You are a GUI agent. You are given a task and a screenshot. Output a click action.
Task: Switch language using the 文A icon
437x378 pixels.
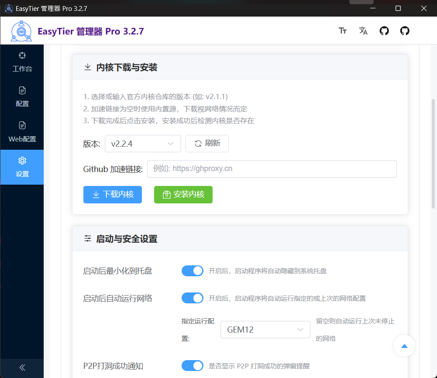point(363,31)
